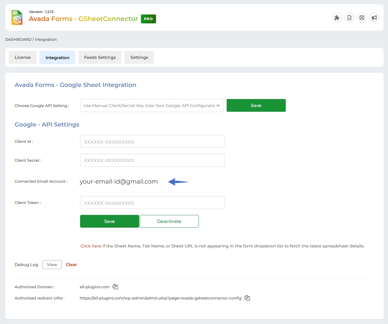Click the puzzle piece plugin icon
The image size is (388, 324).
point(337,18)
